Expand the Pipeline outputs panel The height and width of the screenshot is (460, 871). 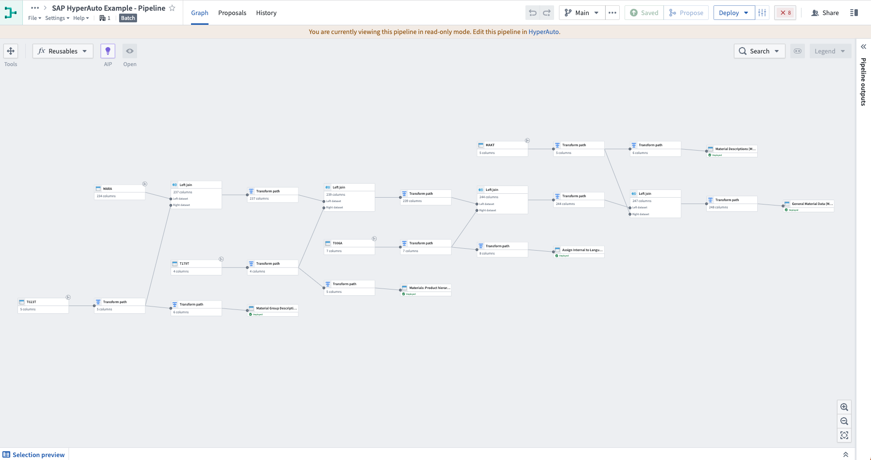(864, 47)
